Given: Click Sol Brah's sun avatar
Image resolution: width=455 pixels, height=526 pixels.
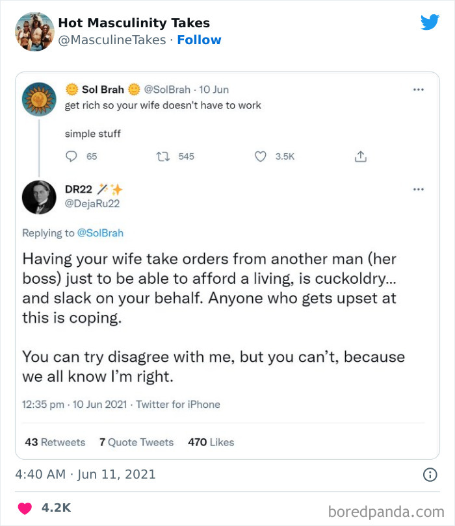Looking at the screenshot, I should 39,99.
